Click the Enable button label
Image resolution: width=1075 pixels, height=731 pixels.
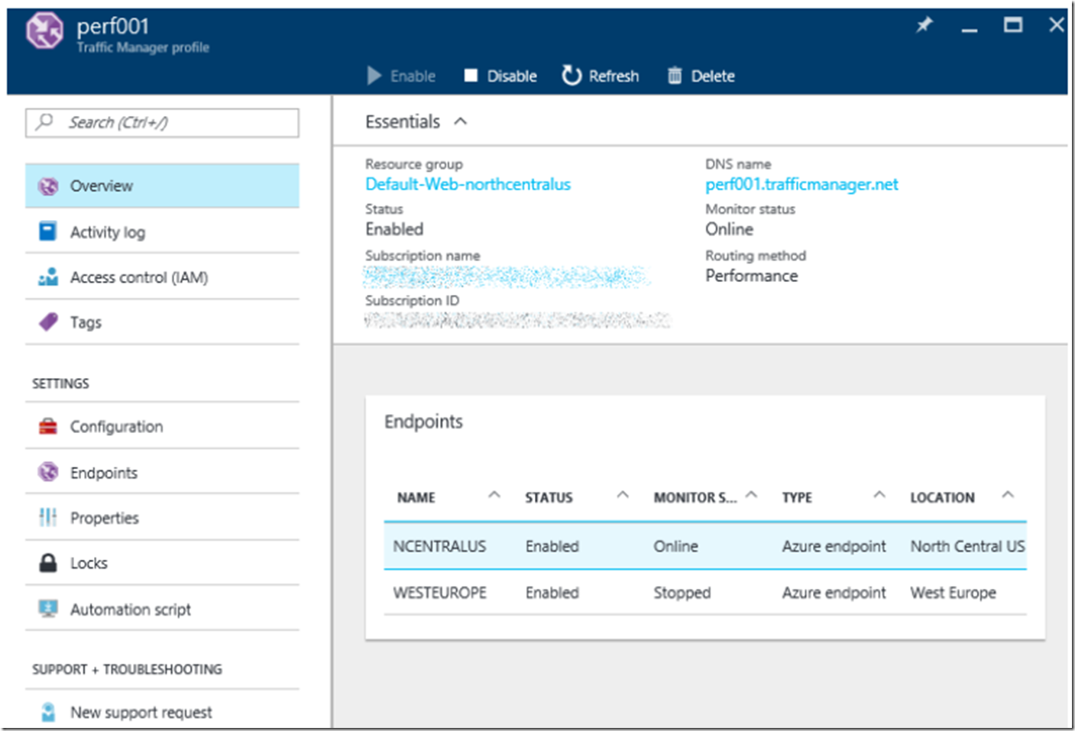pyautogui.click(x=413, y=76)
